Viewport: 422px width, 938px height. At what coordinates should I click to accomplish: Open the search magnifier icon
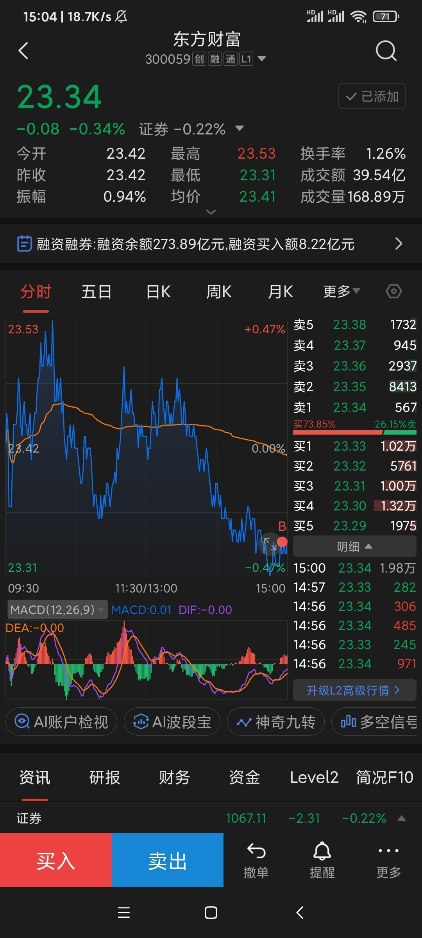(x=386, y=51)
